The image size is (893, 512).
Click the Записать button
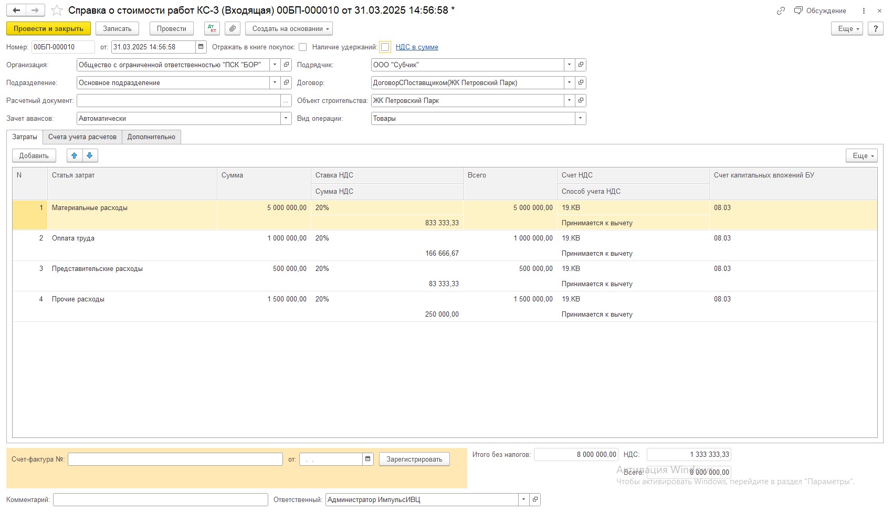click(x=117, y=29)
